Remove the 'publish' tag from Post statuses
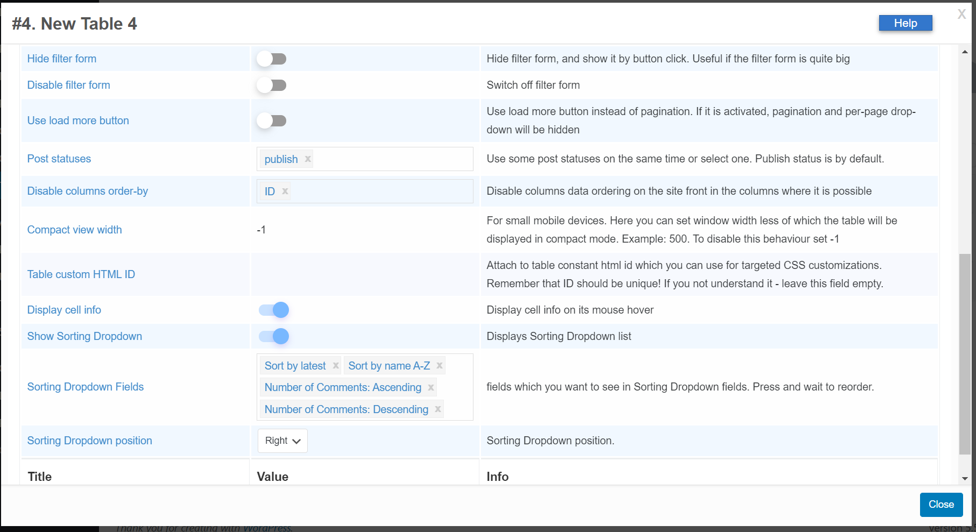Image resolution: width=976 pixels, height=532 pixels. point(308,159)
